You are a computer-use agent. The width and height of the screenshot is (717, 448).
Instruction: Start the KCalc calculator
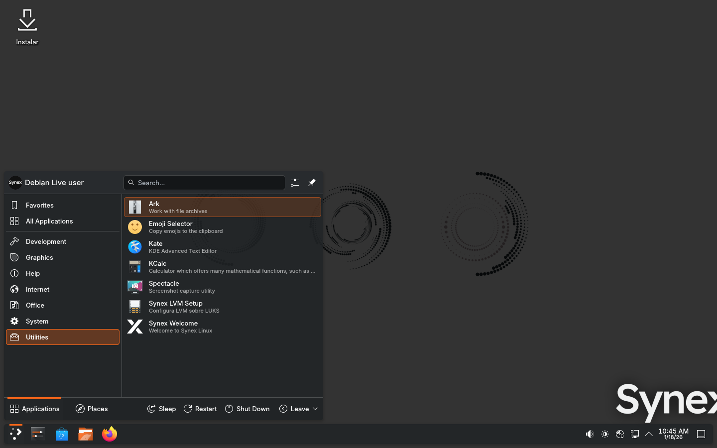point(222,267)
